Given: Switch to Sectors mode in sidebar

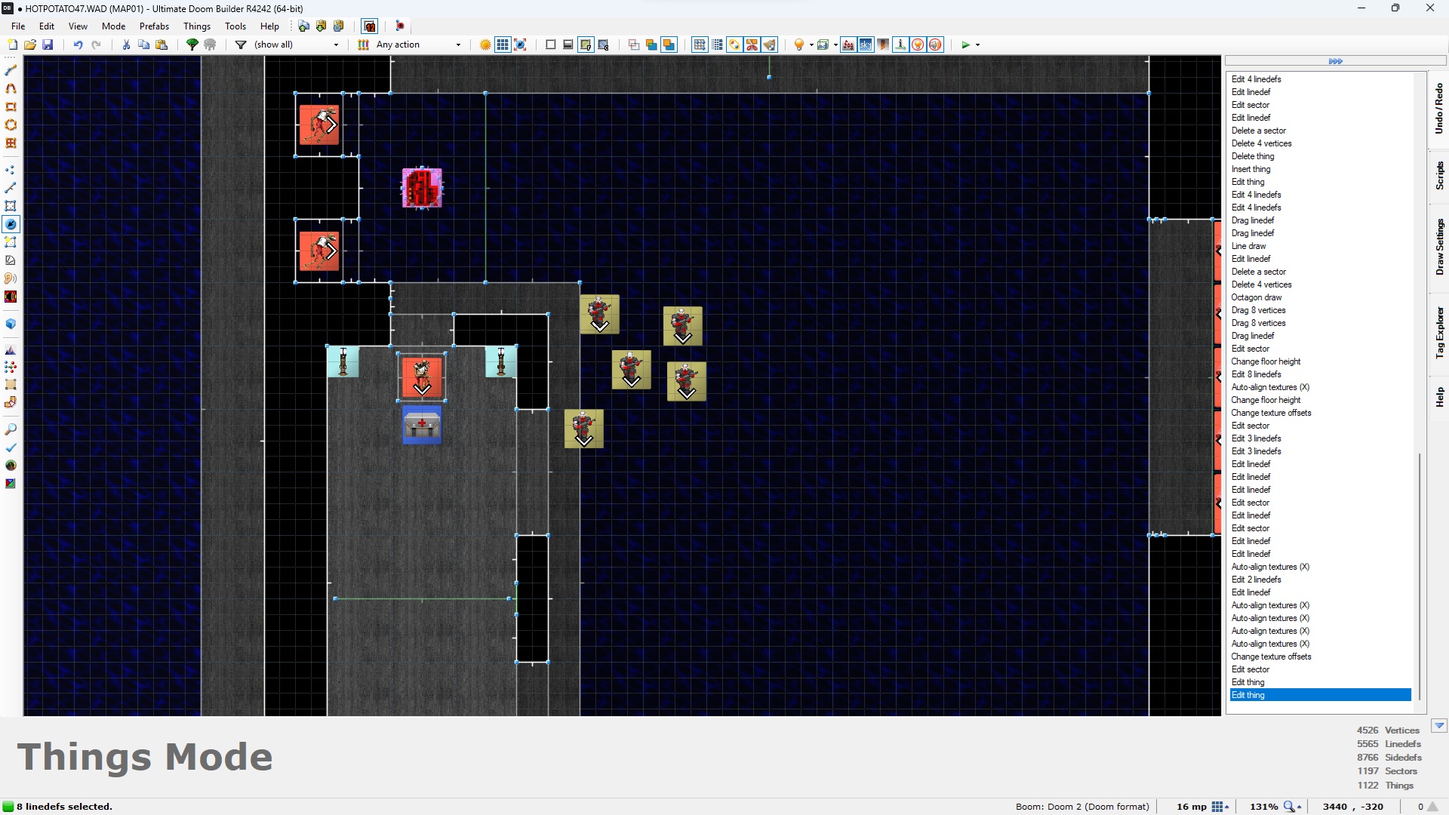Looking at the screenshot, I should (x=11, y=206).
